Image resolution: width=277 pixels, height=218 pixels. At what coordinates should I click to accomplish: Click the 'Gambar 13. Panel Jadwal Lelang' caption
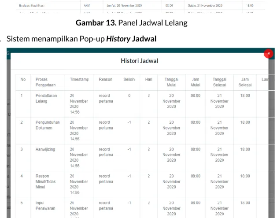click(132, 23)
